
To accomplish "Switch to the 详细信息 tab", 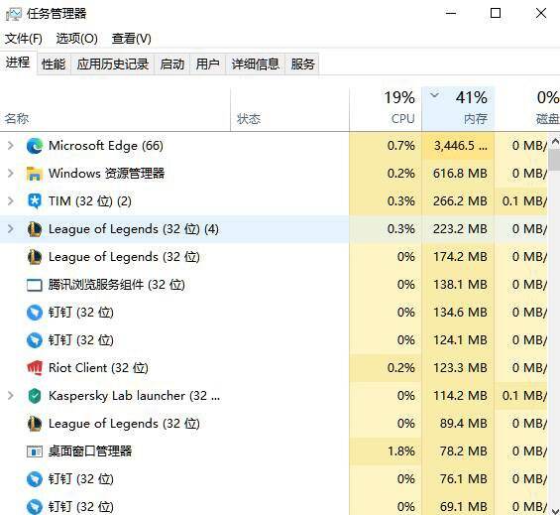I will click(255, 64).
